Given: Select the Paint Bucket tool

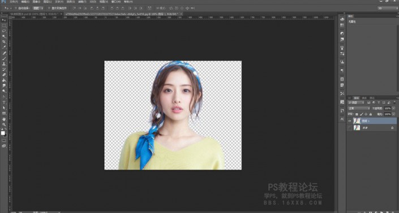Looking at the screenshot, I should [x=4, y=80].
